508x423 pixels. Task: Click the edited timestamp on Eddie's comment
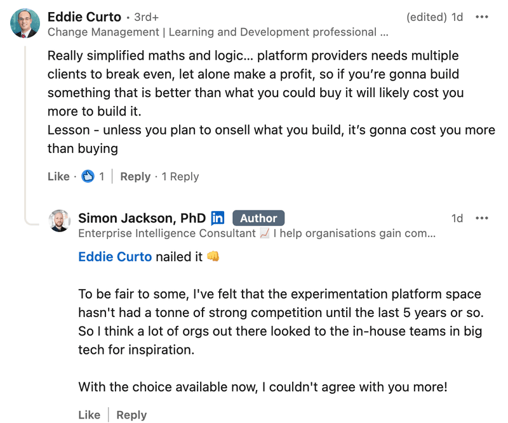click(426, 16)
